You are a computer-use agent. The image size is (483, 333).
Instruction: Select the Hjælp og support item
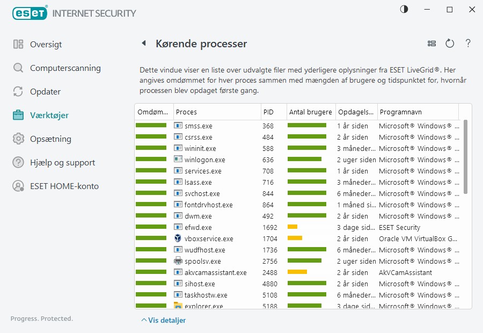(x=62, y=163)
